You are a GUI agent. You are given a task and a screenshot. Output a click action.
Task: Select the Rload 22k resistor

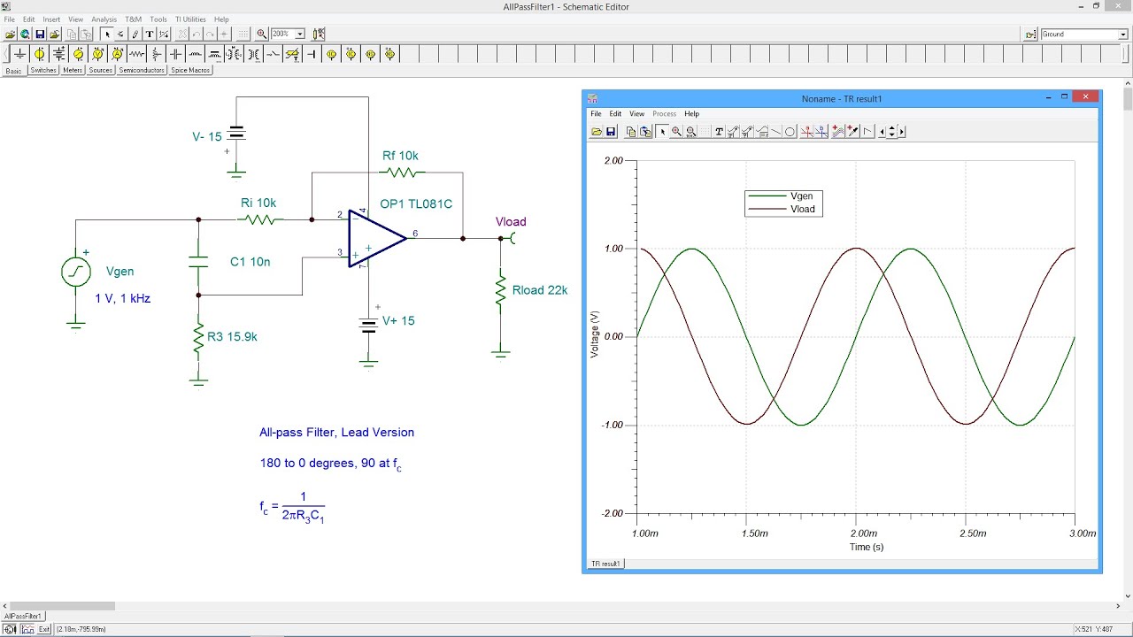(x=500, y=291)
